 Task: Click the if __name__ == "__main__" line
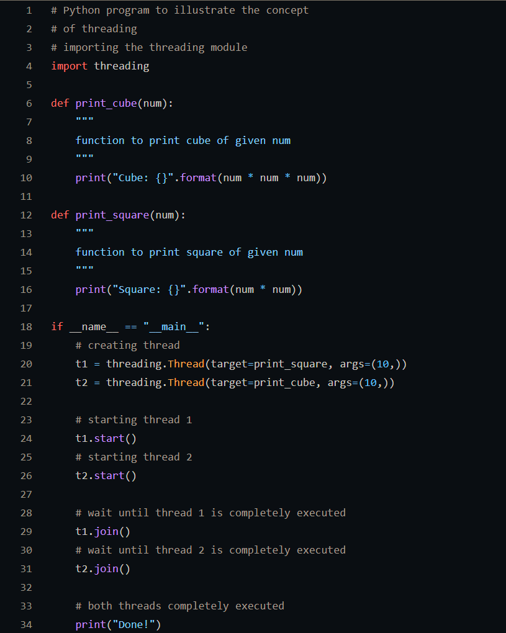(x=130, y=326)
